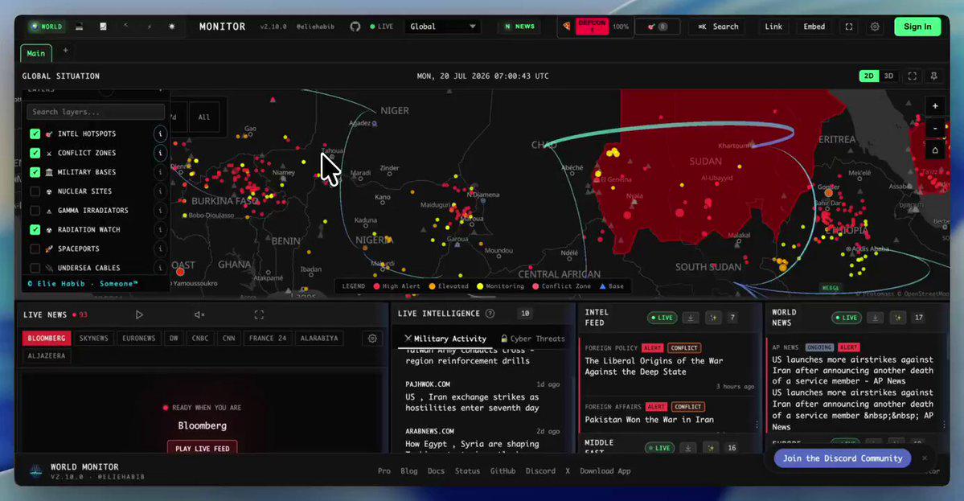
Task: Uncheck the Conflict Zones layer
Action: click(x=35, y=153)
